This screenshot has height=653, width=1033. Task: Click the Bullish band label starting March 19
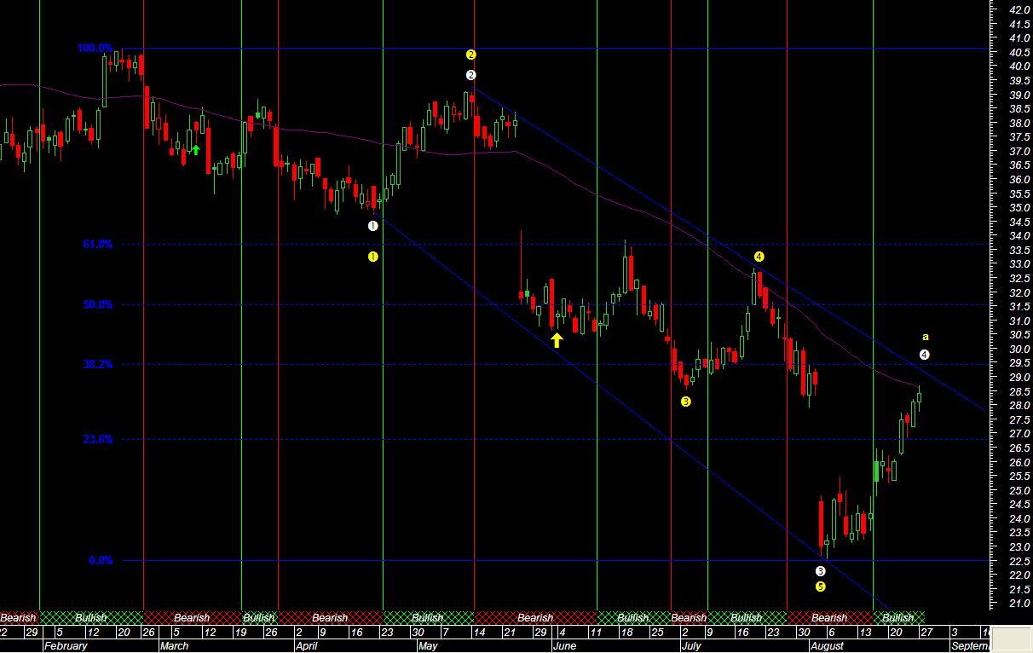coord(259,618)
